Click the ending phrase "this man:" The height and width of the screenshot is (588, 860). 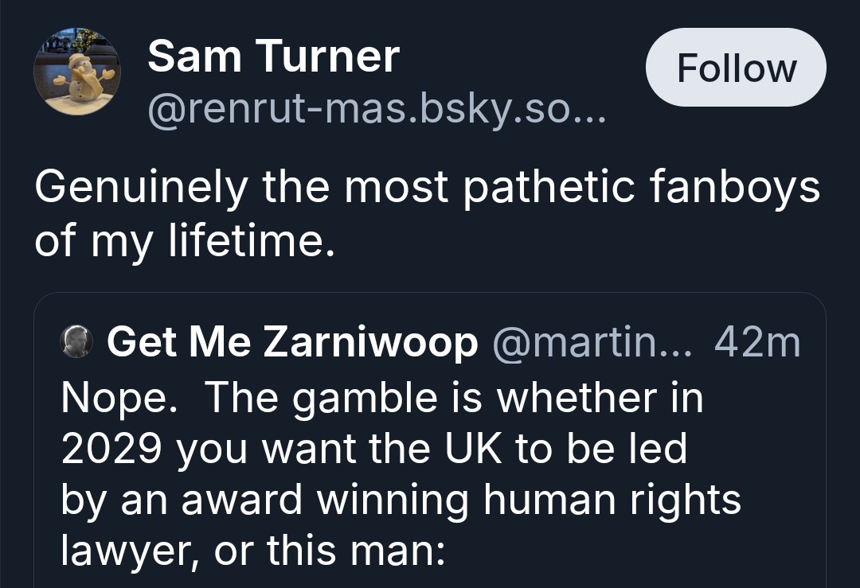353,551
